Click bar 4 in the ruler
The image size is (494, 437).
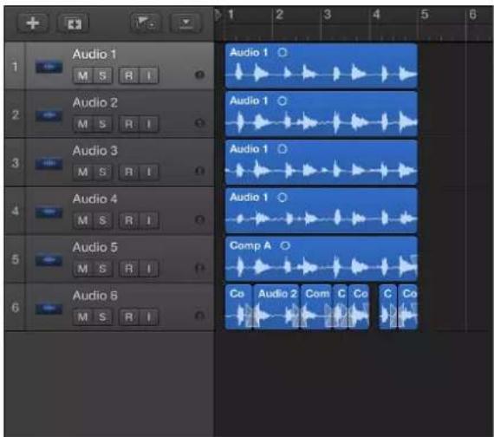tap(376, 15)
